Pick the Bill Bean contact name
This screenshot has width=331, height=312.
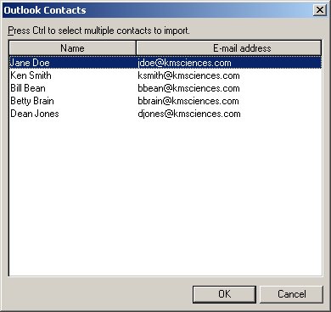coord(28,88)
